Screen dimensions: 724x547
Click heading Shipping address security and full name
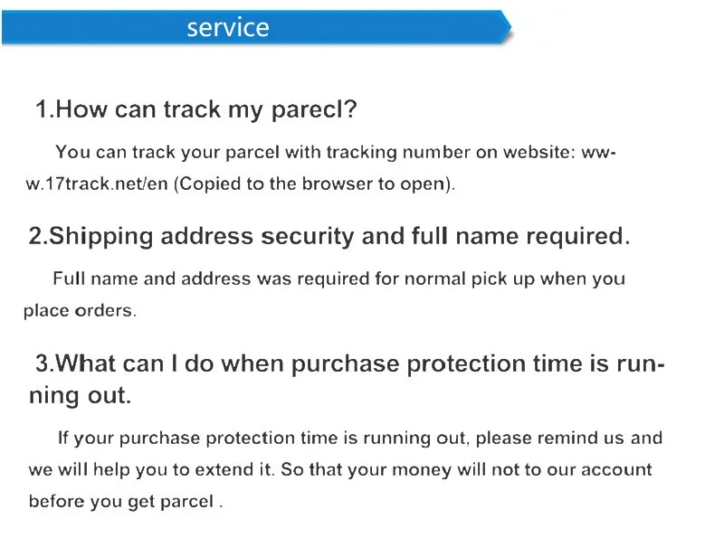coord(329,236)
